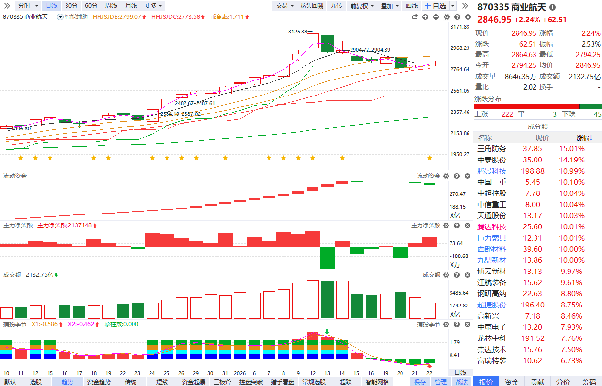The image size is (602, 386).
Task: Select the 资金 tab in bottom-right panel
Action: point(511,382)
